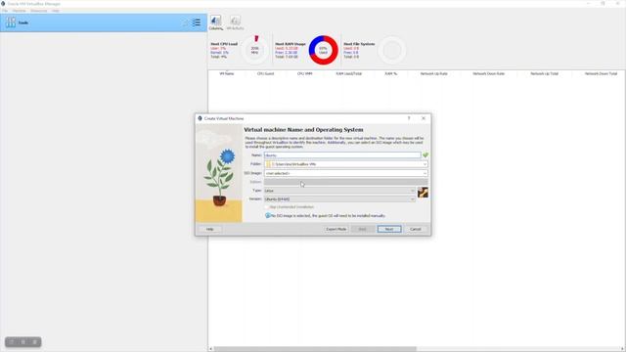Open the Machine menu

click(20, 11)
